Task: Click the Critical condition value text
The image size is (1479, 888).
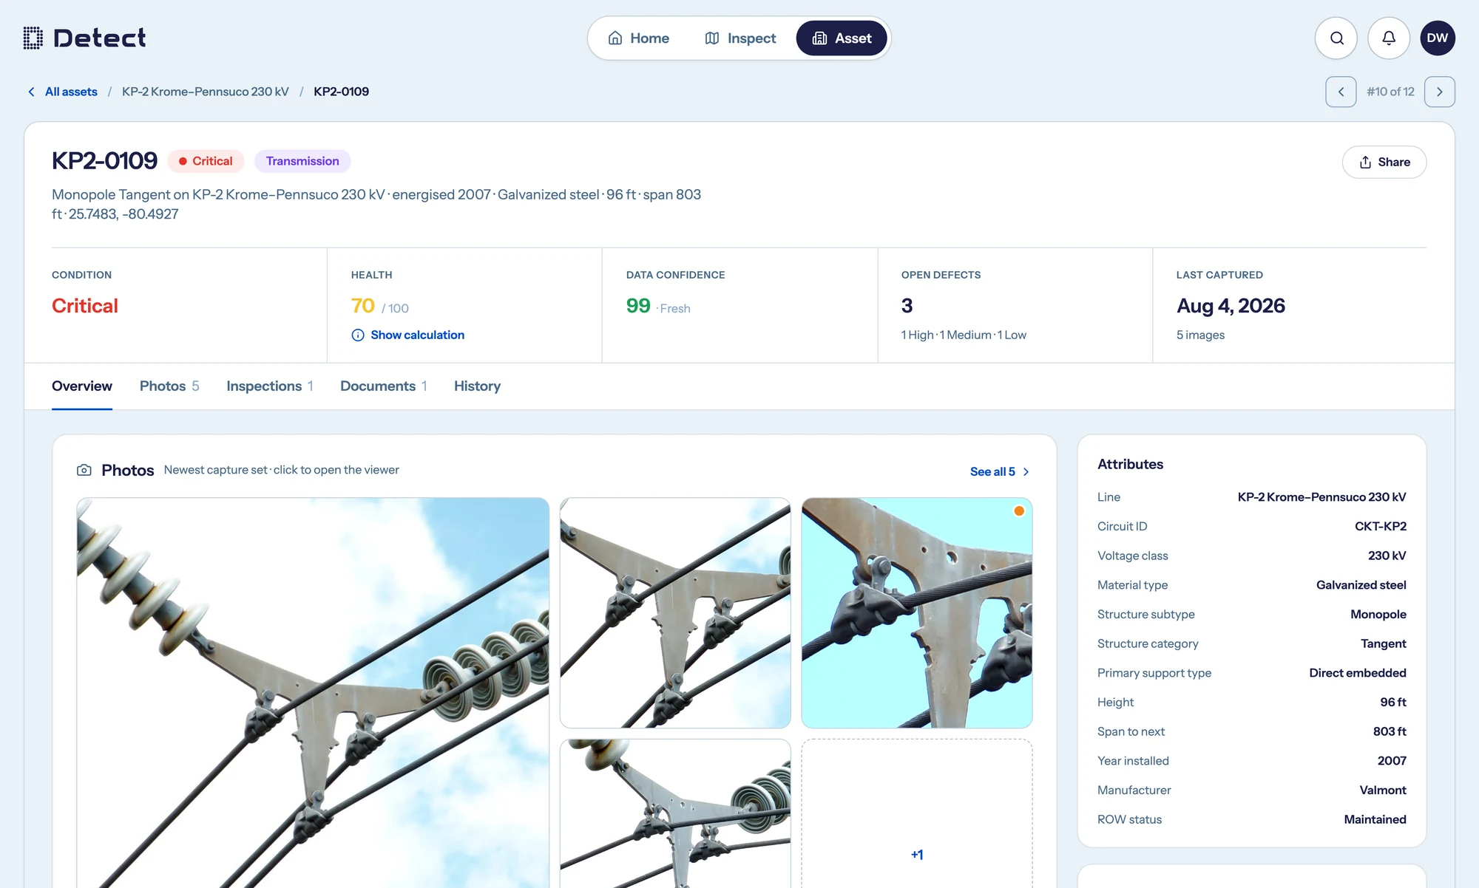Action: (85, 306)
